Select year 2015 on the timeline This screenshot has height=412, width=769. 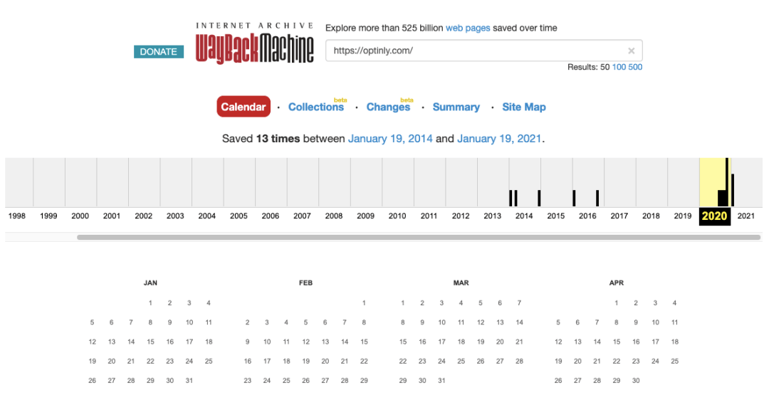555,216
